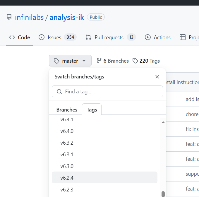The width and height of the screenshot is (199, 197).
Task: Open the 220 Tags link
Action: 146,61
